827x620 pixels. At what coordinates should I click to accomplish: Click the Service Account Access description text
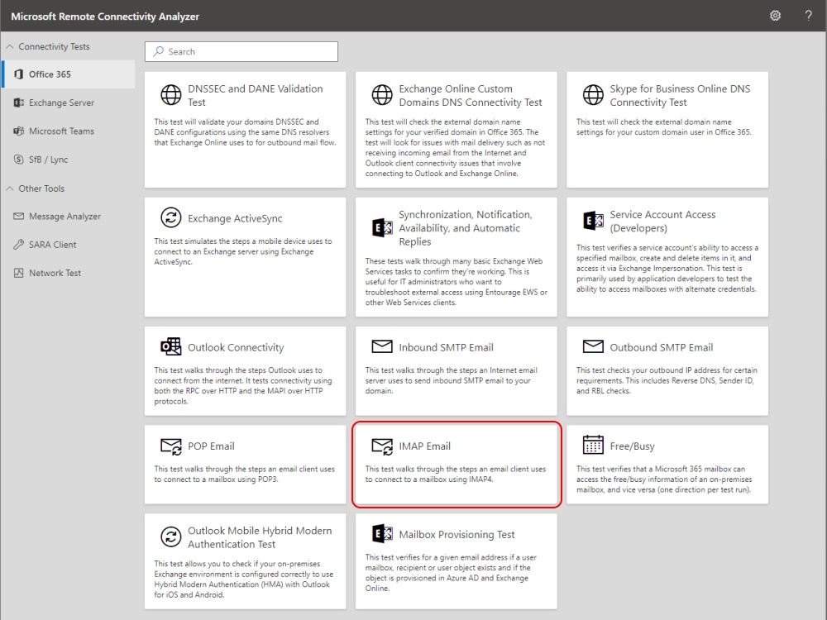[x=667, y=269]
